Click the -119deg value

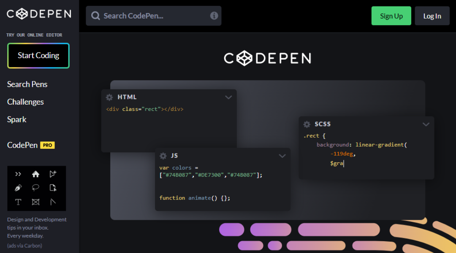(x=342, y=154)
